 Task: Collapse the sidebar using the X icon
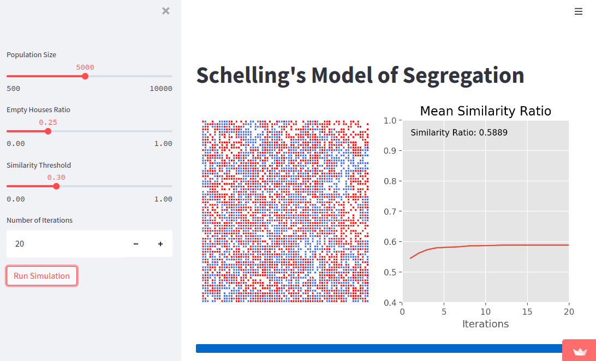point(165,10)
